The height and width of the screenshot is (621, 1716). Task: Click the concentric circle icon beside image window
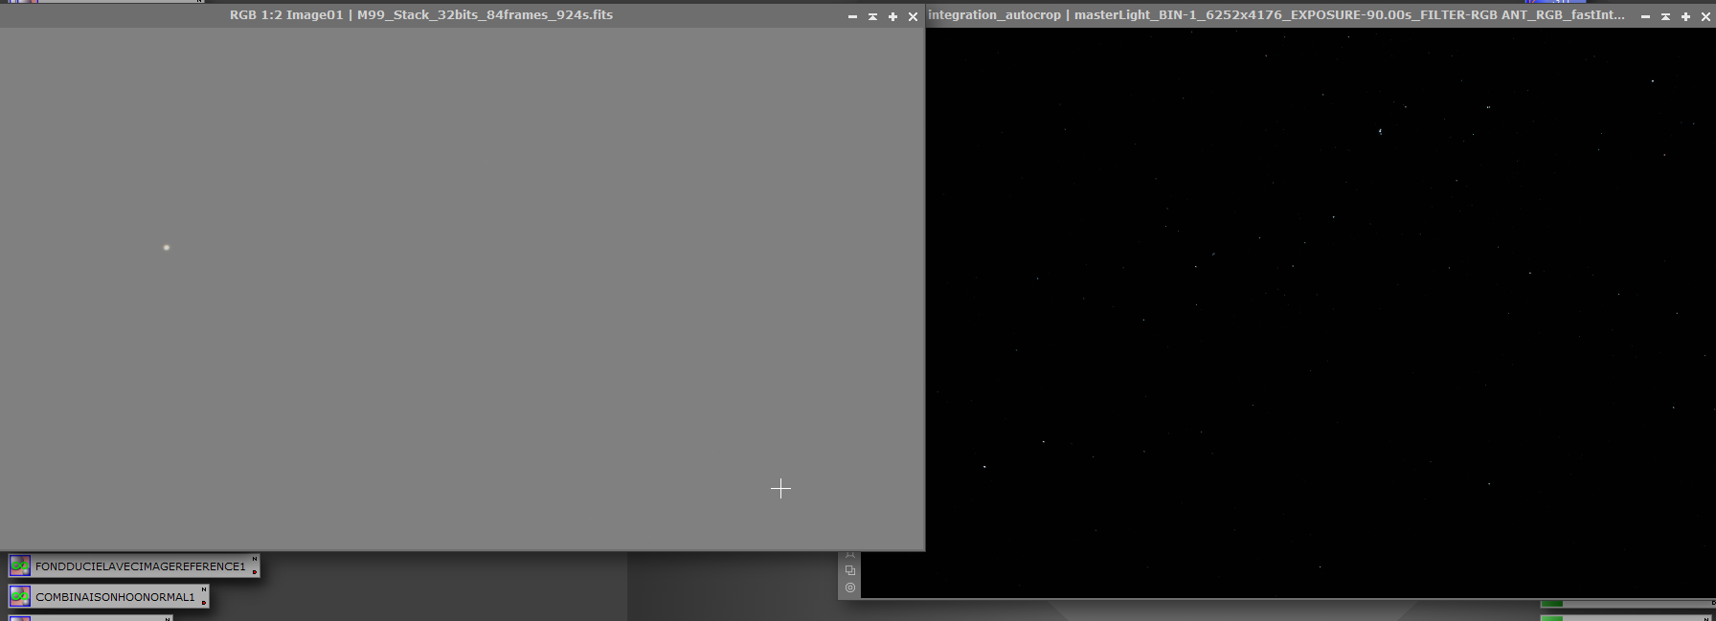pos(850,588)
